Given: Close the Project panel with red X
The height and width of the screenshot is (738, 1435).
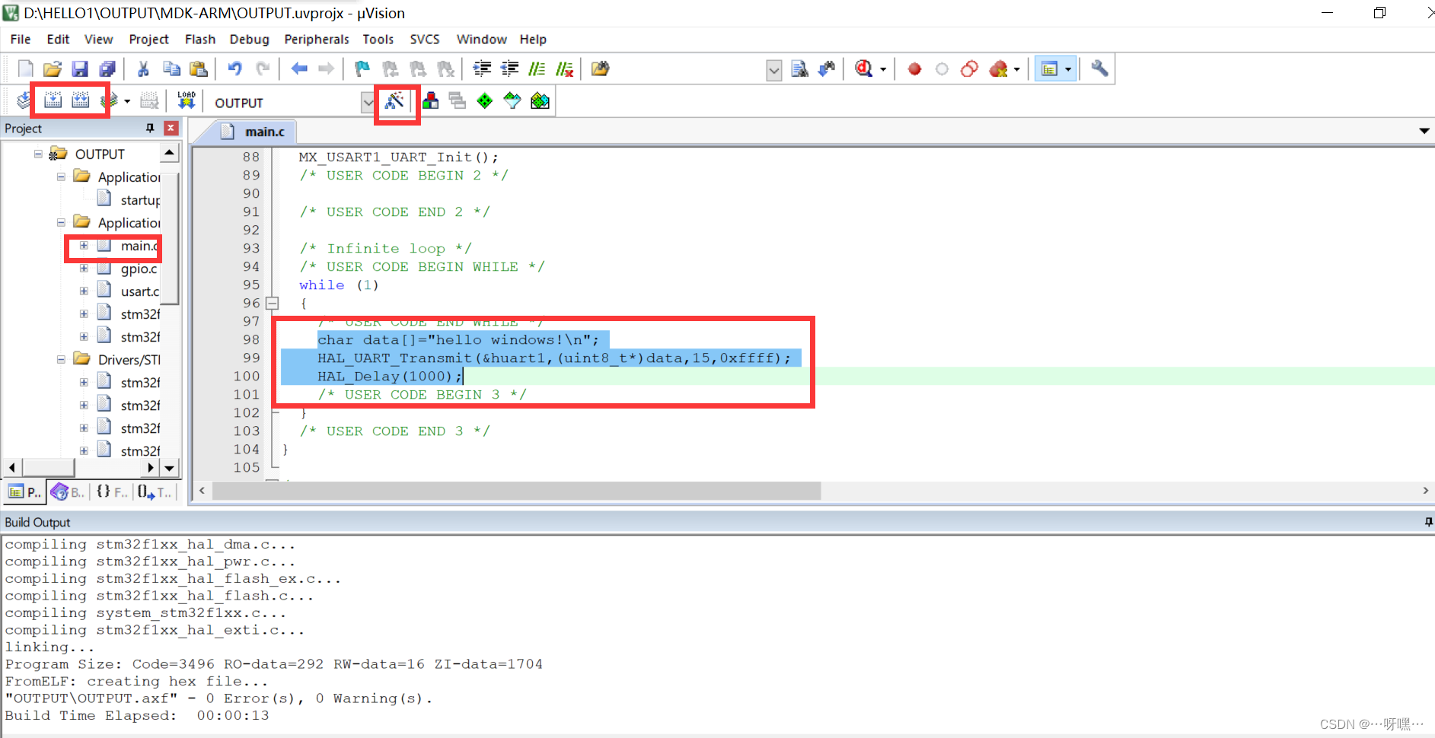Looking at the screenshot, I should 171,128.
